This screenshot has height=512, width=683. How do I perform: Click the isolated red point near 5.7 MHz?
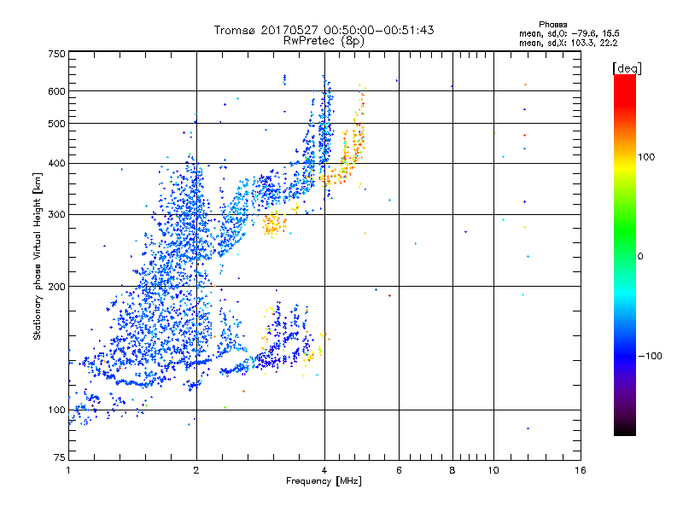point(389,296)
